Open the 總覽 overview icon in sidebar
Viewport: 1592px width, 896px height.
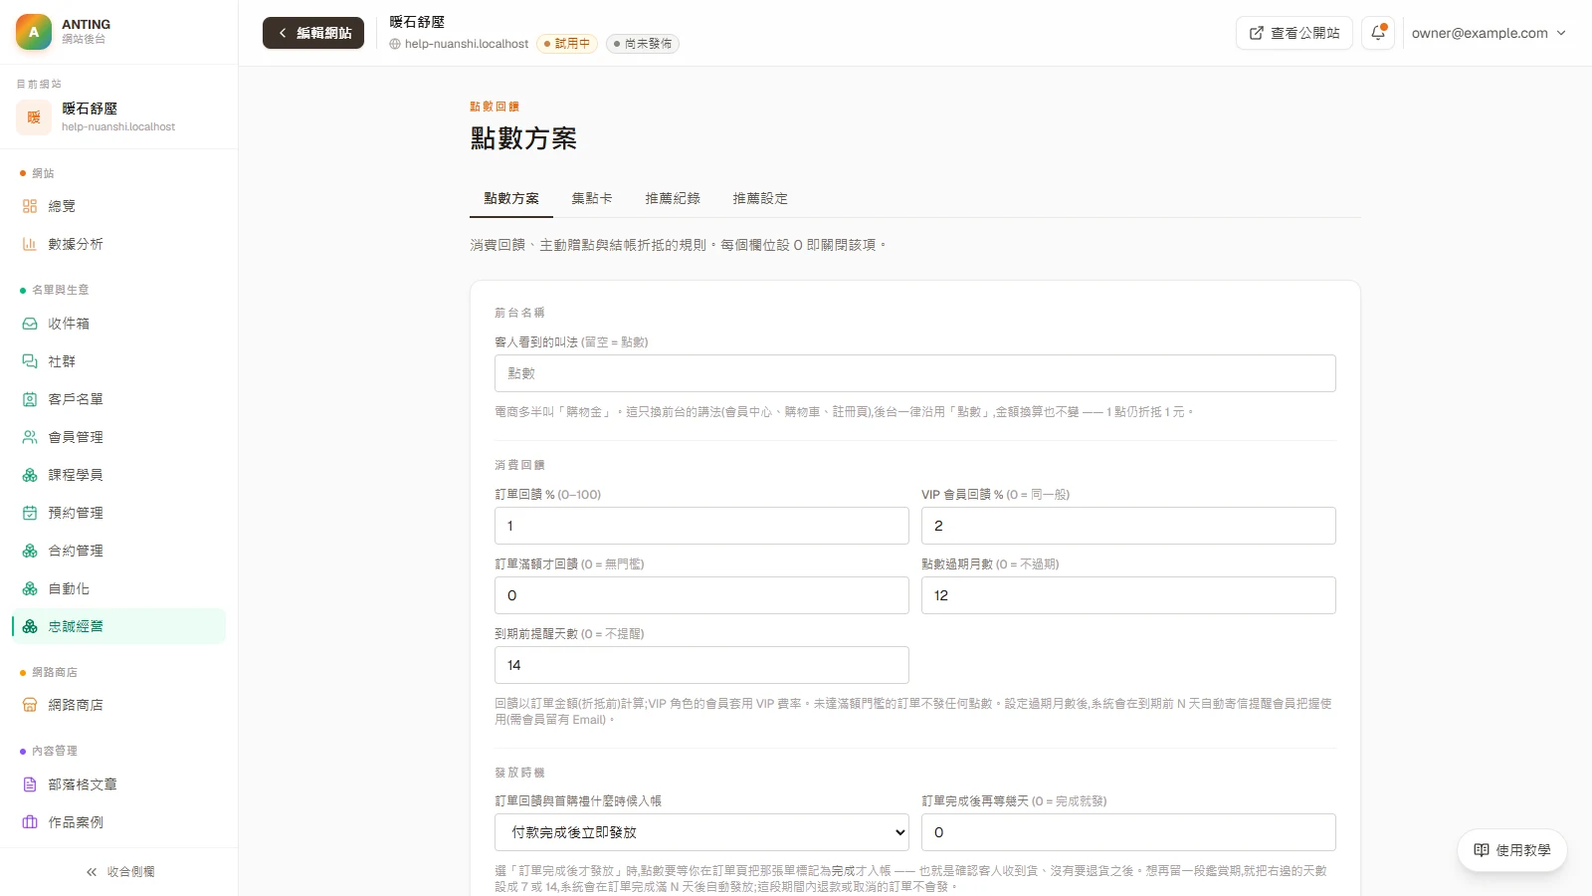[x=30, y=206]
